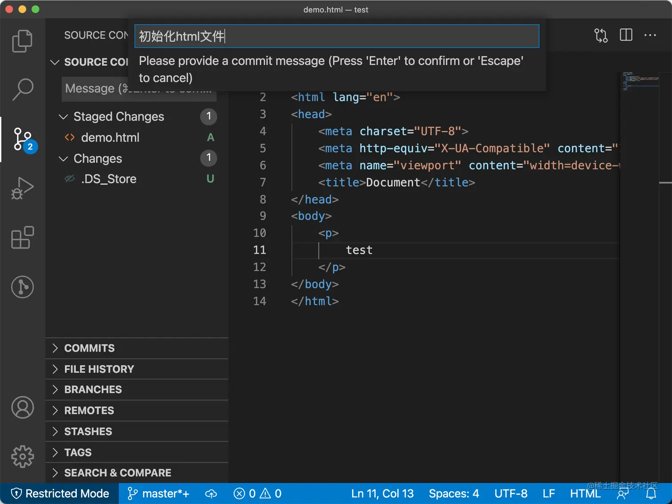The height and width of the screenshot is (504, 672).
Task: Click the lang="en" attribute on line 2
Action: (x=363, y=97)
